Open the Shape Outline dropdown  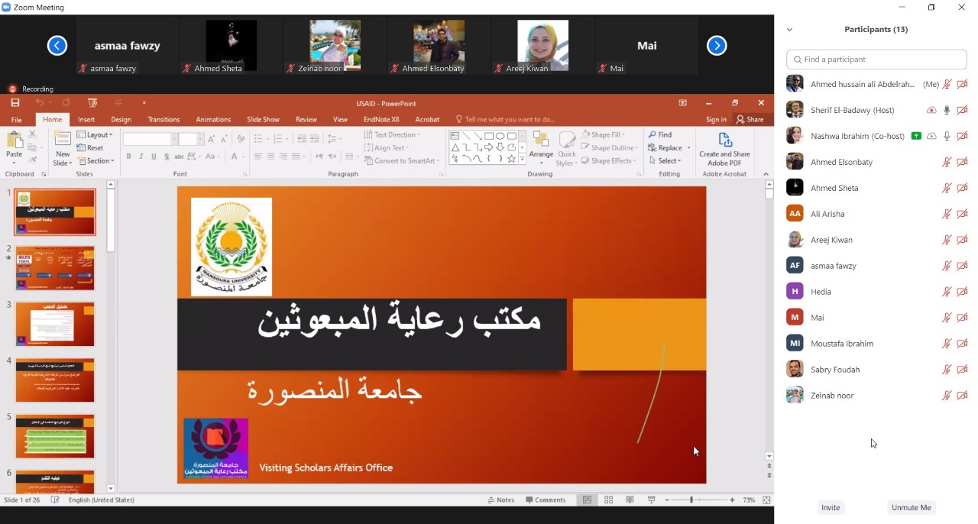pos(610,147)
